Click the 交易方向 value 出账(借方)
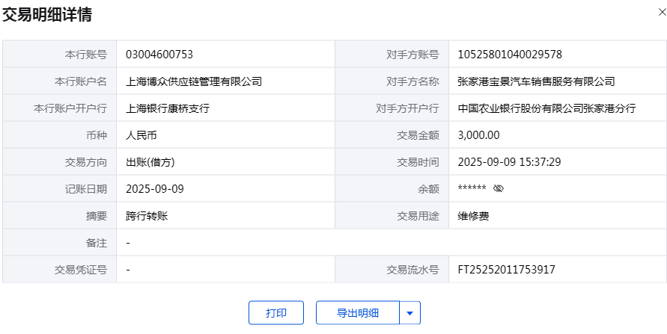The height and width of the screenshot is (334, 667). 150,162
